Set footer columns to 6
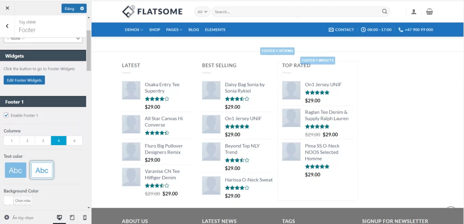This screenshot has height=224, width=464. pyautogui.click(x=74, y=141)
